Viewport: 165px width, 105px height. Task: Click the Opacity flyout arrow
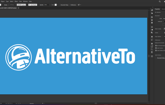(50, 5)
